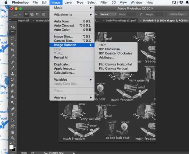The width and height of the screenshot is (189, 154).
Task: Choose 90° Clockwise rotation
Action: click(x=116, y=49)
